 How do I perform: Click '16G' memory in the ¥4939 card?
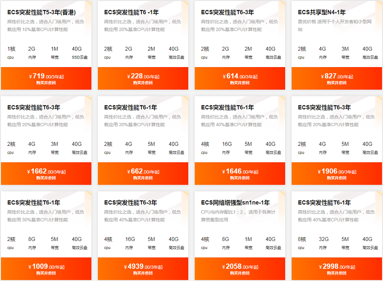click(x=130, y=239)
